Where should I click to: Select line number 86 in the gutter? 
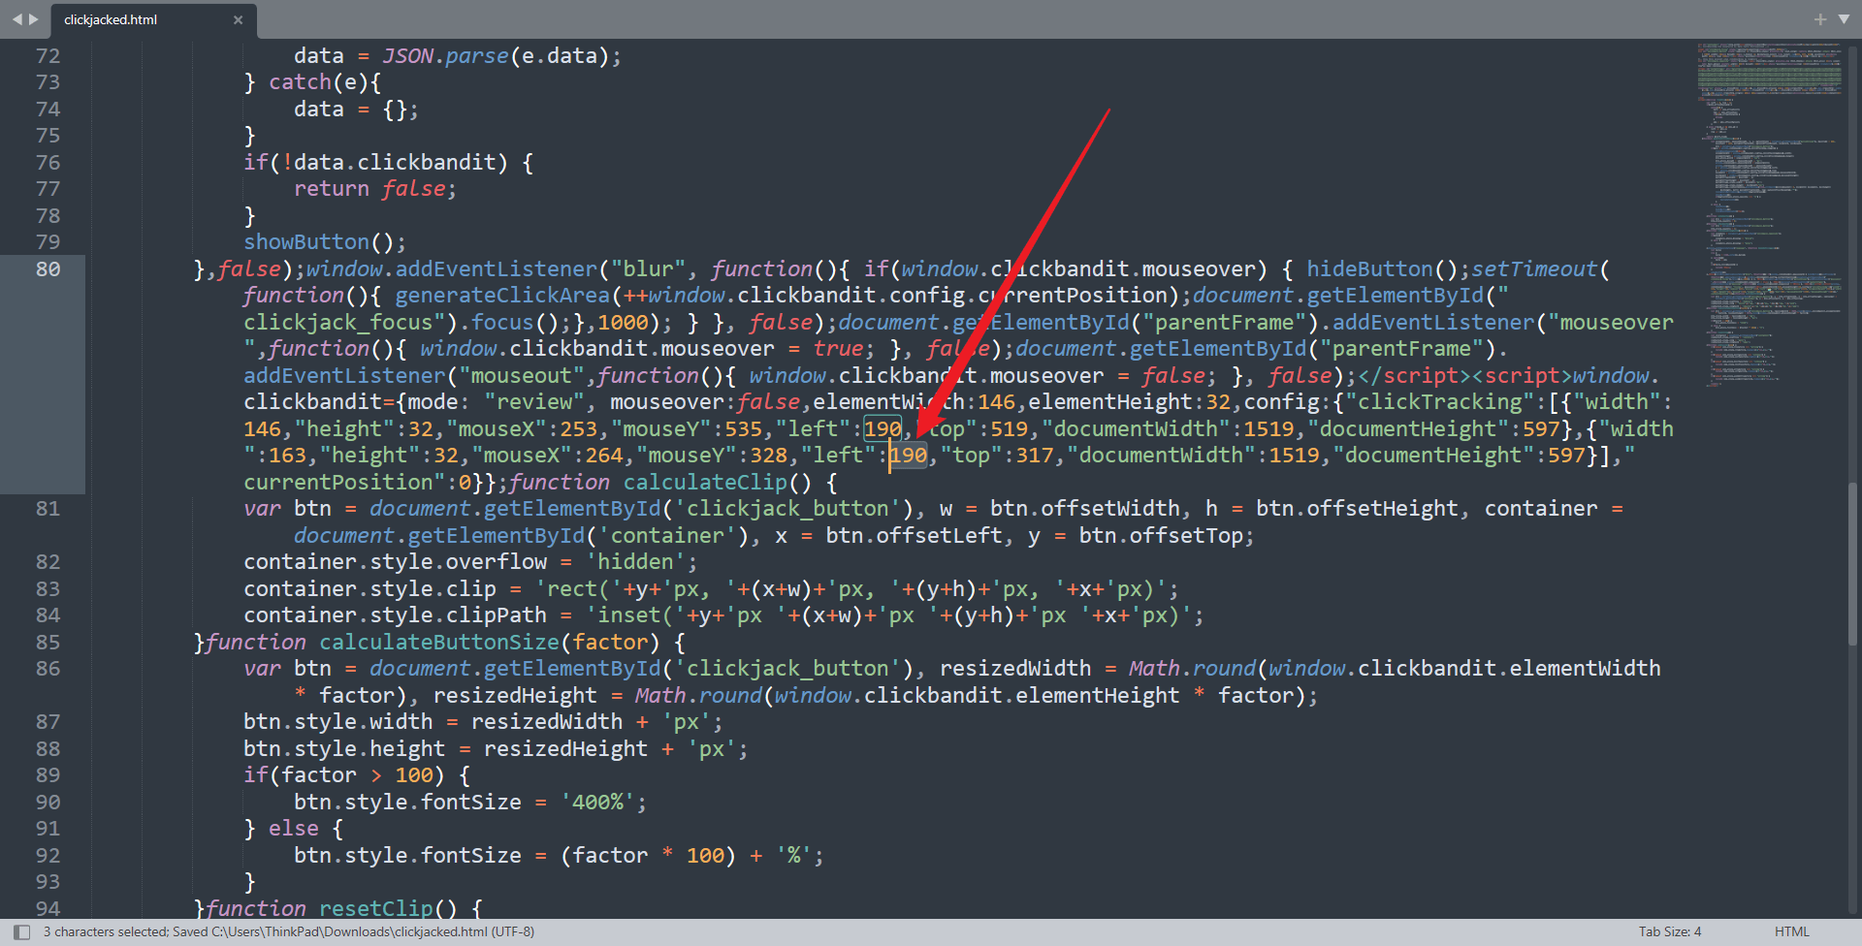(x=48, y=669)
